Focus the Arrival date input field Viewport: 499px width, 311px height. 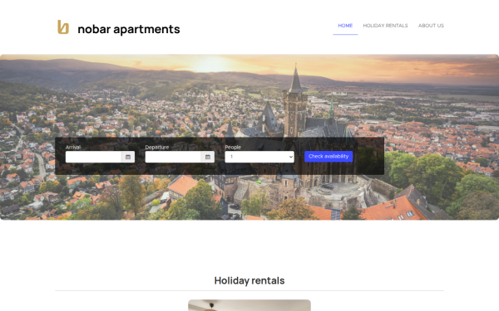tap(93, 157)
